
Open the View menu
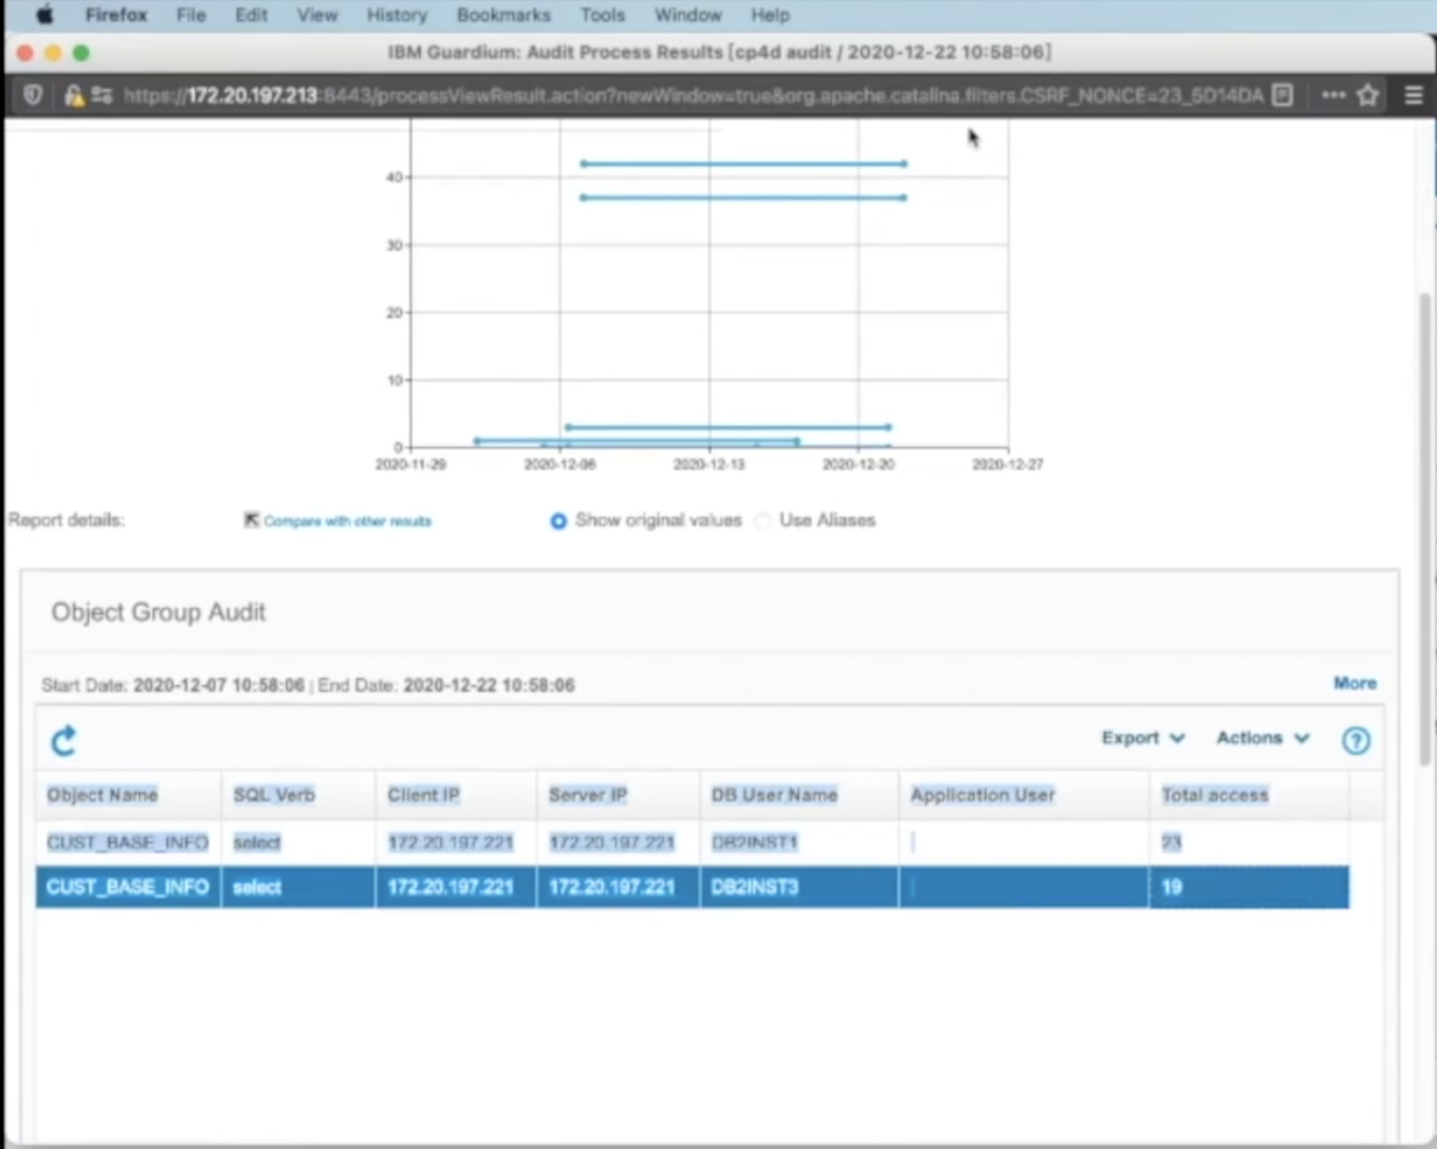pos(316,15)
